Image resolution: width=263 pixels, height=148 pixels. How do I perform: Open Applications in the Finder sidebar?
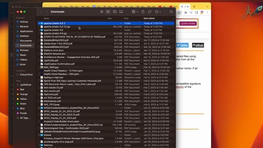point(26,31)
